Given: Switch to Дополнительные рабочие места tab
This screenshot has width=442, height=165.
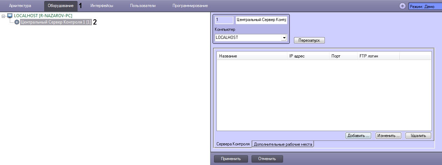Looking at the screenshot, I should tap(283, 144).
